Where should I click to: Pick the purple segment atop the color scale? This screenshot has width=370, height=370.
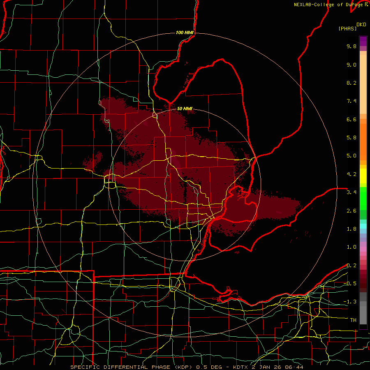click(x=363, y=41)
